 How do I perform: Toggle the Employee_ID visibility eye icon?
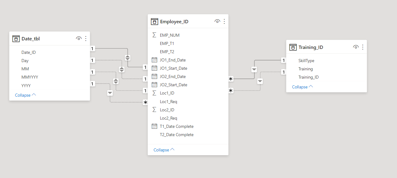(217, 21)
